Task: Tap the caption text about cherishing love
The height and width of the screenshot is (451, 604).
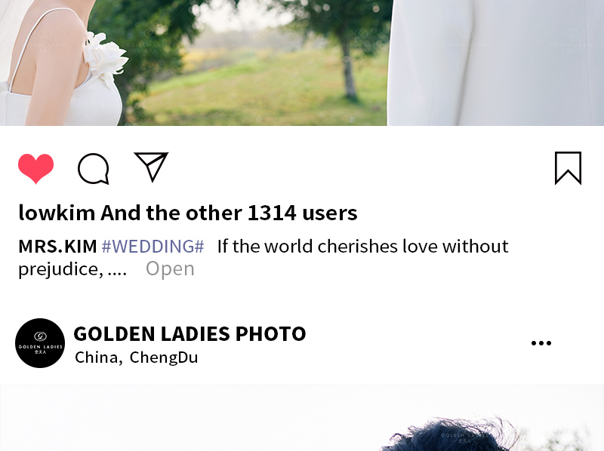Action: [263, 257]
